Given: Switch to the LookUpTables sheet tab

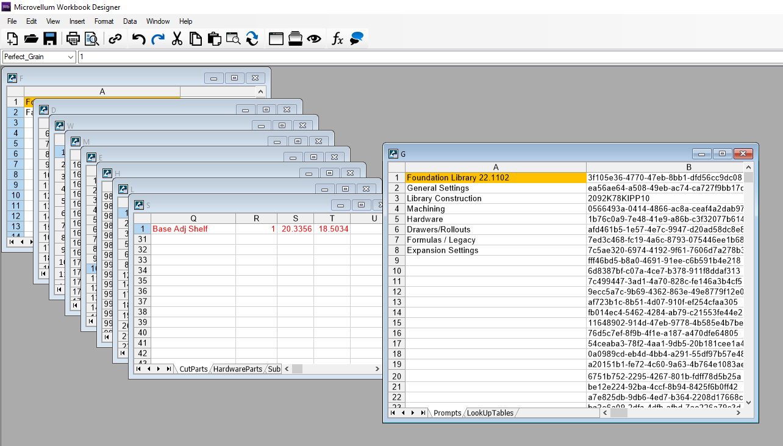Looking at the screenshot, I should 490,413.
